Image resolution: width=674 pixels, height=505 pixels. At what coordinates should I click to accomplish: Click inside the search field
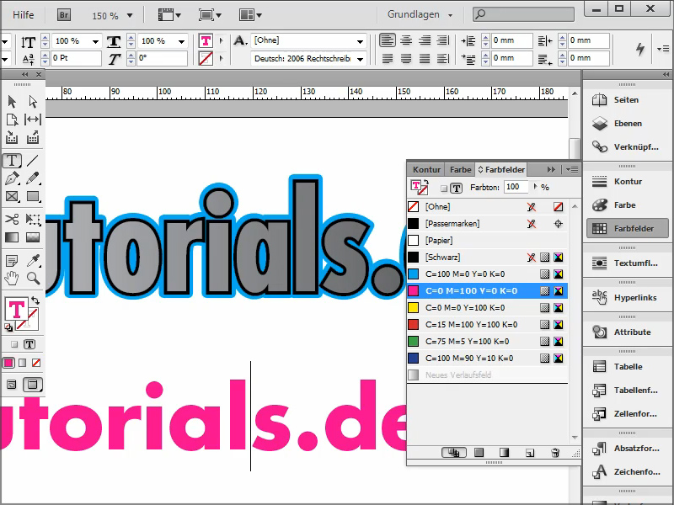click(x=522, y=13)
